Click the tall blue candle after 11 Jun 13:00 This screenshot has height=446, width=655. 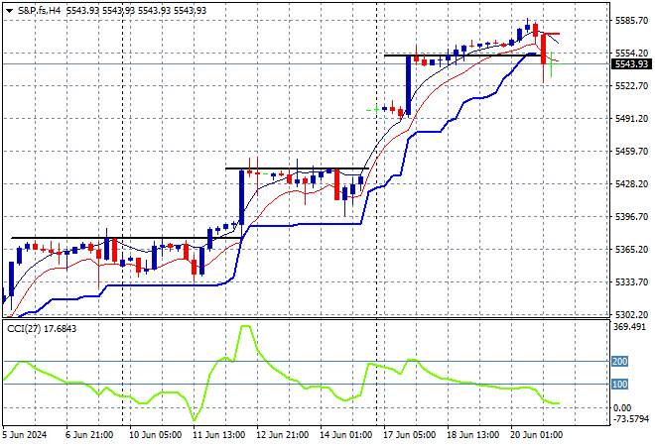tap(241, 197)
